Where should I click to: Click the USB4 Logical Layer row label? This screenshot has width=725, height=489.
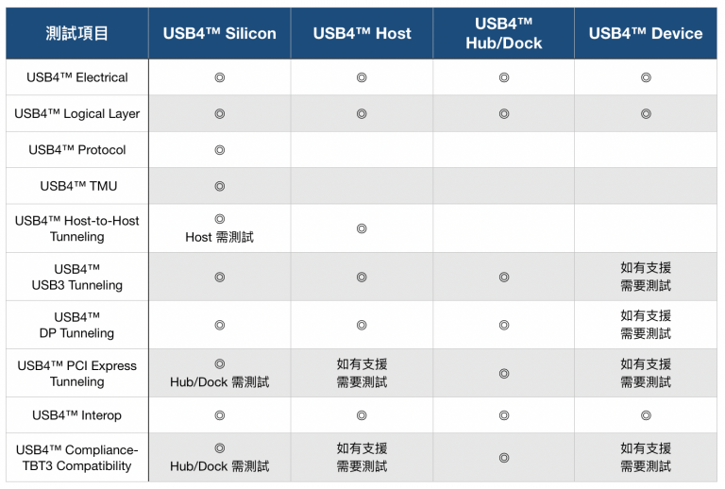click(76, 113)
